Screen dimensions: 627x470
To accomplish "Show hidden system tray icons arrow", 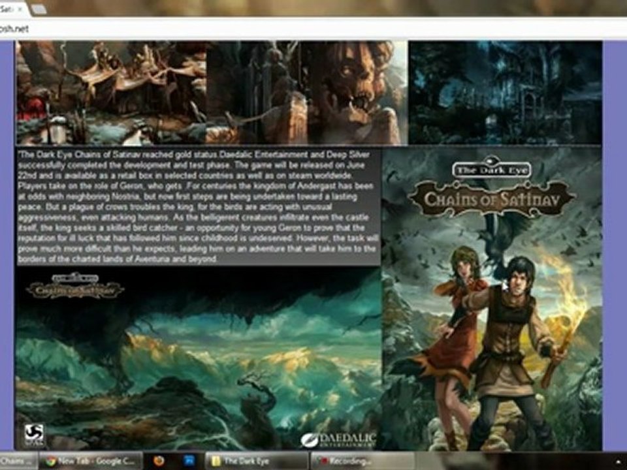I will 622,462.
